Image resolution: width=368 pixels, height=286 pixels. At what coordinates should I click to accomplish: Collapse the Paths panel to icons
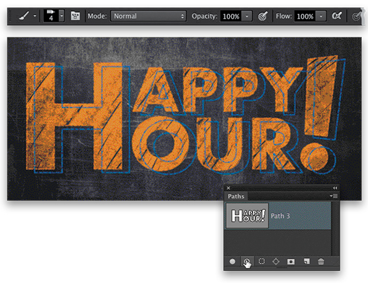coord(335,188)
